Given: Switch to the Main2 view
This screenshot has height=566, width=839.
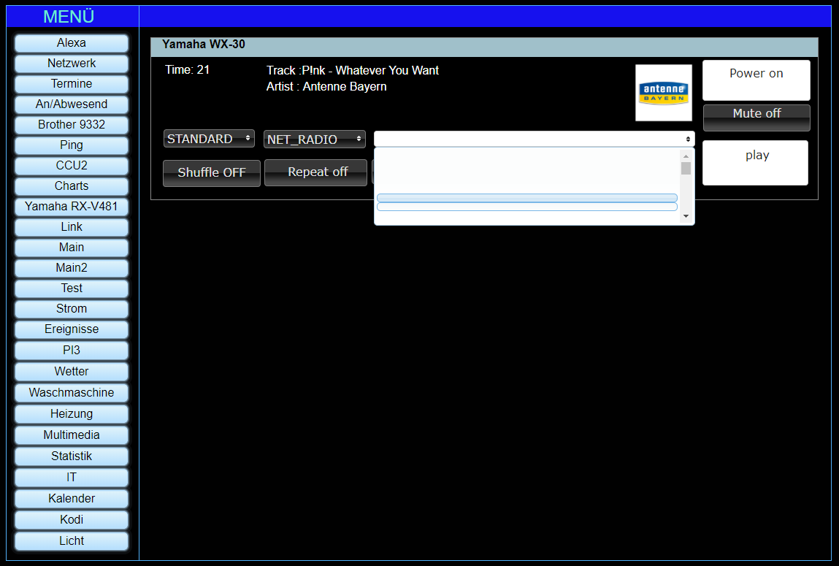Looking at the screenshot, I should point(71,267).
